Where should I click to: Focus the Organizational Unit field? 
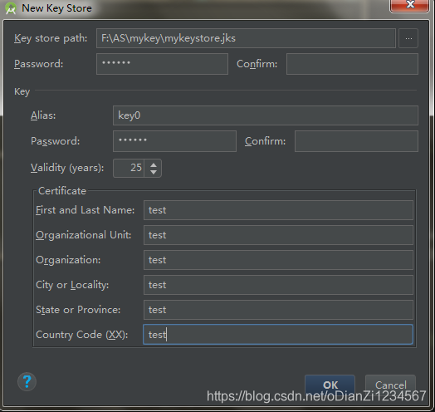point(278,235)
